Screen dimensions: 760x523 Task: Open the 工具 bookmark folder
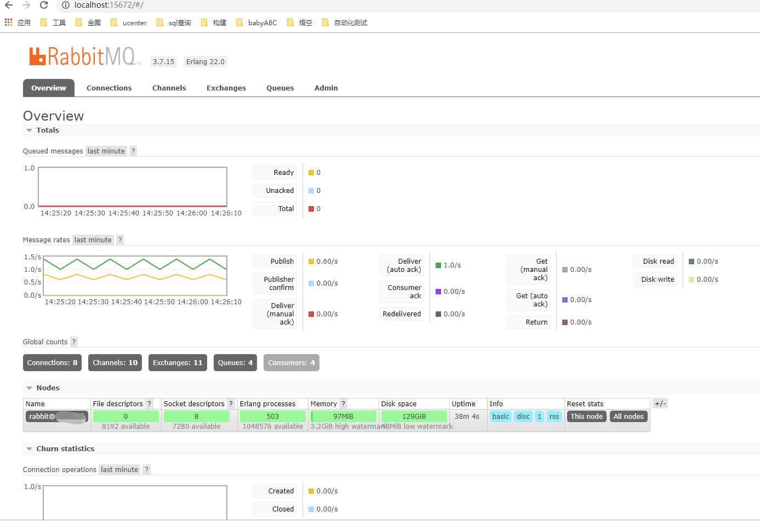tap(53, 22)
